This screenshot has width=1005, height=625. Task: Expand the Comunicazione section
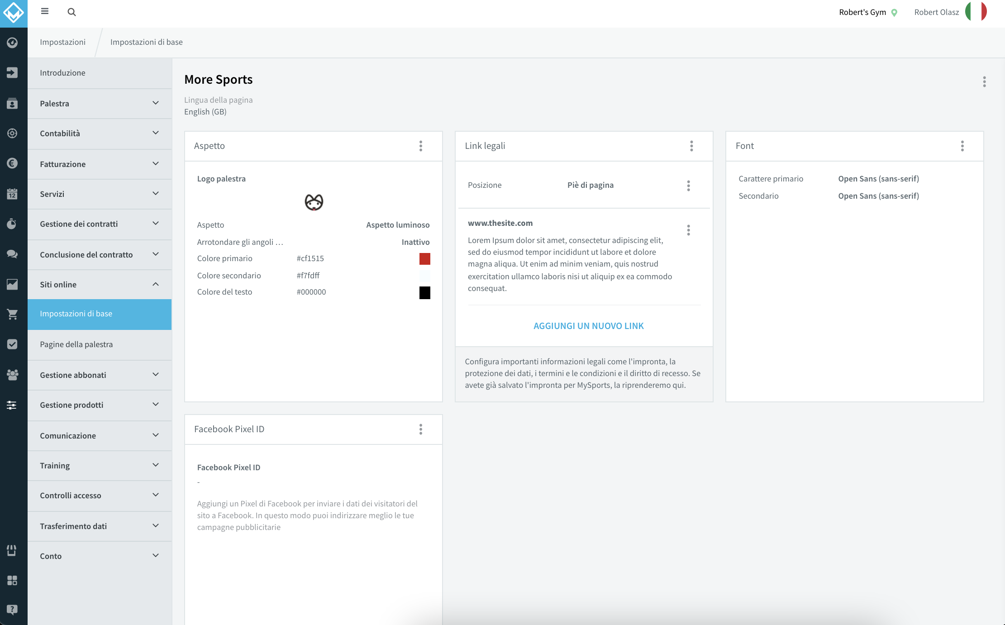click(100, 436)
